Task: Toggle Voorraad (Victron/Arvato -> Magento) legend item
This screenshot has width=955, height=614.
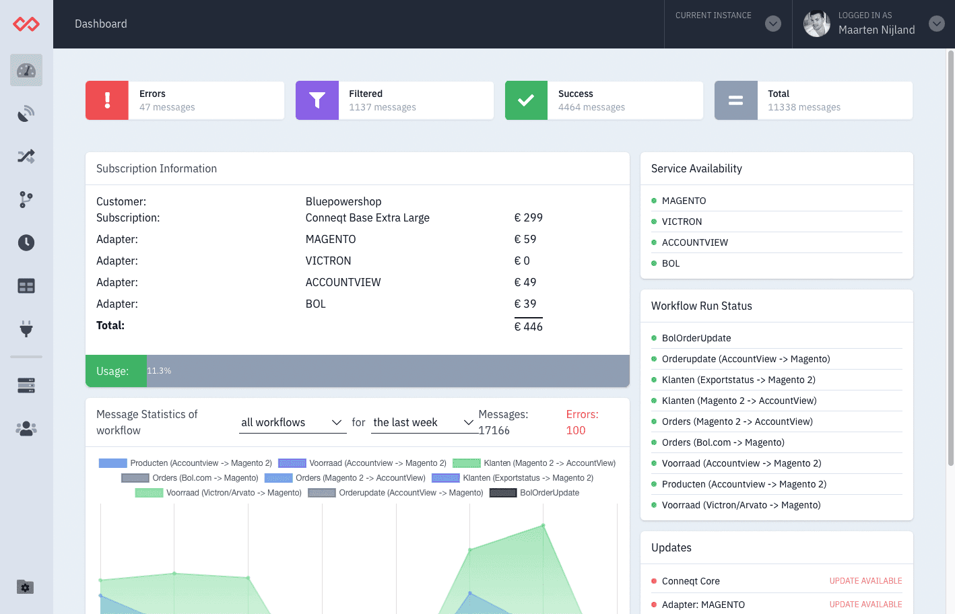Action: (218, 493)
